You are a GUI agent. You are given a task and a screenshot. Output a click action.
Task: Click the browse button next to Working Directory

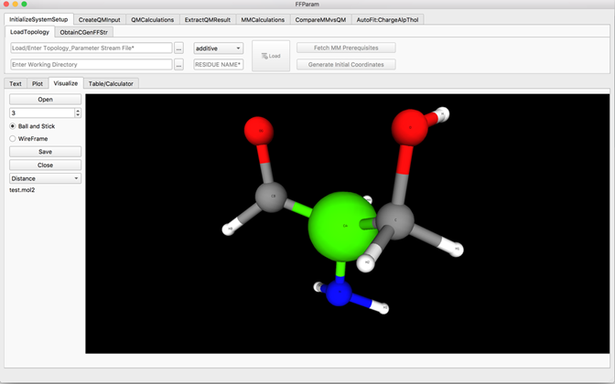click(x=178, y=65)
